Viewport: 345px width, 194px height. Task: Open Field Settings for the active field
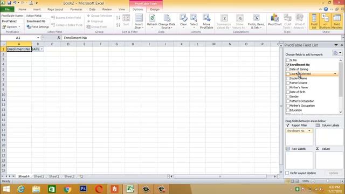coord(38,26)
